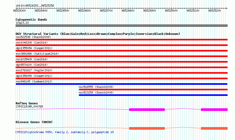This screenshot has height=140, width=235.
Task: Select the red bar under esv3891886
Action: (x=121, y=56)
